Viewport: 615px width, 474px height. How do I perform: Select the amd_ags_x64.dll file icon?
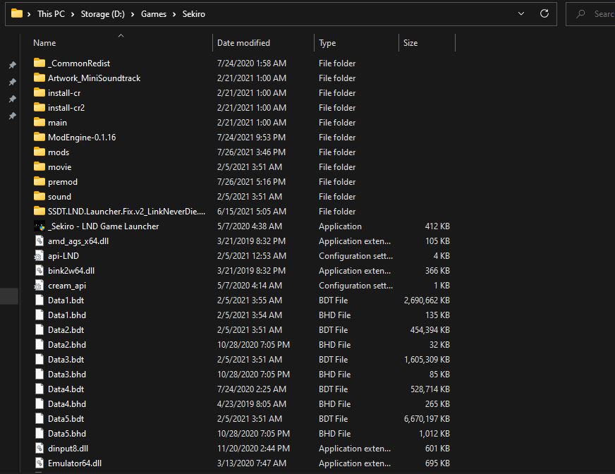(x=39, y=241)
